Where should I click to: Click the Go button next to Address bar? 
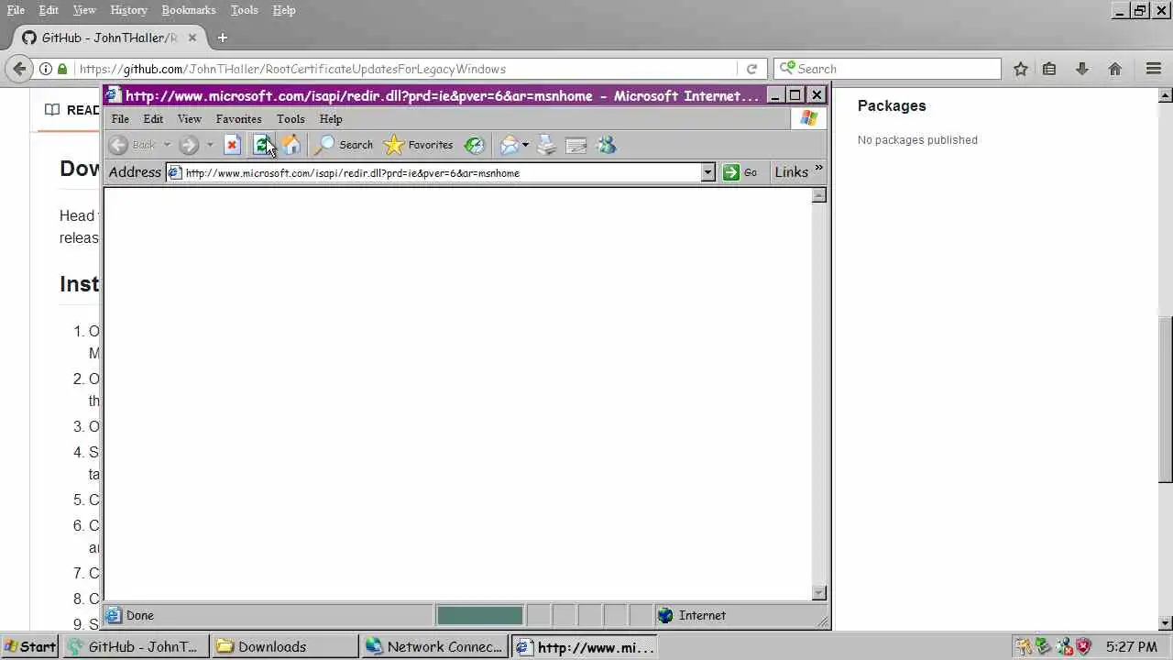pyautogui.click(x=740, y=172)
